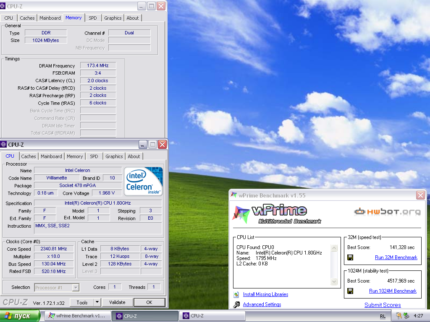The width and height of the screenshot is (430, 322).
Task: Click the Package value Socket 478 mPGA
Action: pyautogui.click(x=78, y=185)
